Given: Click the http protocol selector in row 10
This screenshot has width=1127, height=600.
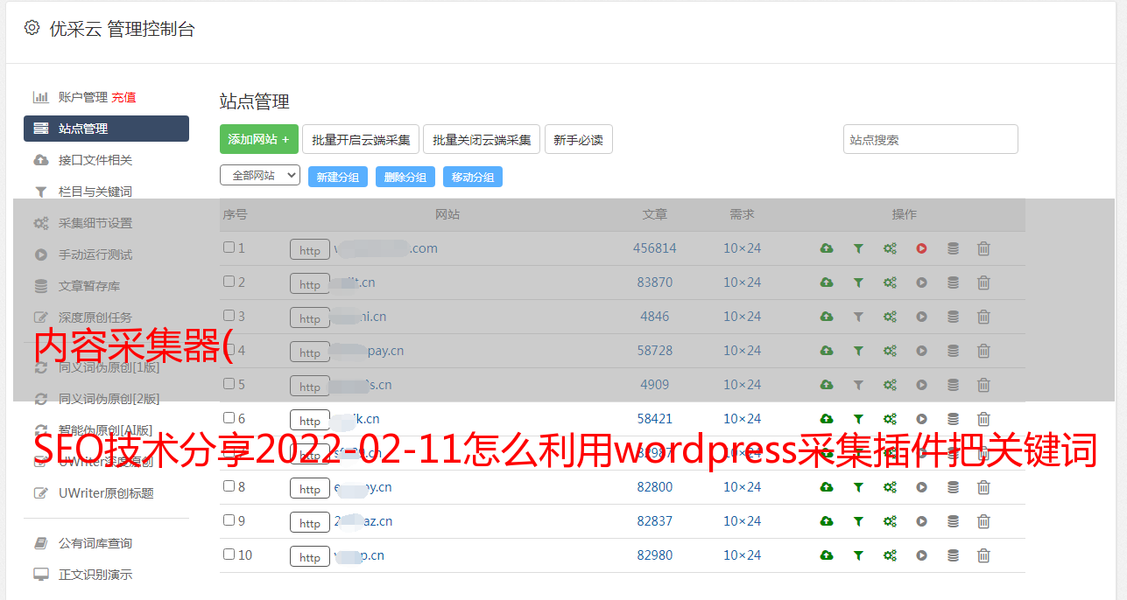Looking at the screenshot, I should point(310,556).
